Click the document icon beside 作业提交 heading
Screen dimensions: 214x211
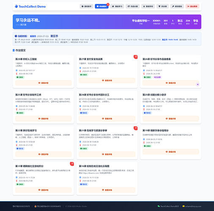pyautogui.click(x=14, y=50)
